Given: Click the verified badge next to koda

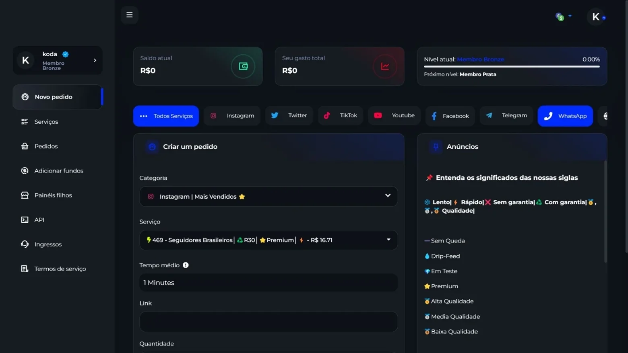Looking at the screenshot, I should coord(65,54).
